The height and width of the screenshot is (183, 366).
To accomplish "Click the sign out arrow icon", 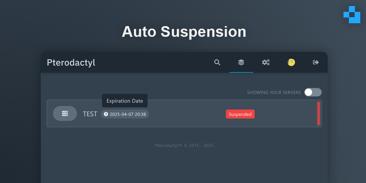I will (x=316, y=62).
